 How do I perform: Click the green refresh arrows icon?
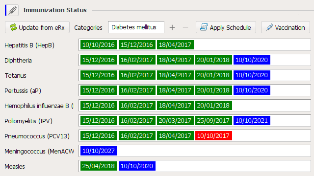click(x=13, y=27)
